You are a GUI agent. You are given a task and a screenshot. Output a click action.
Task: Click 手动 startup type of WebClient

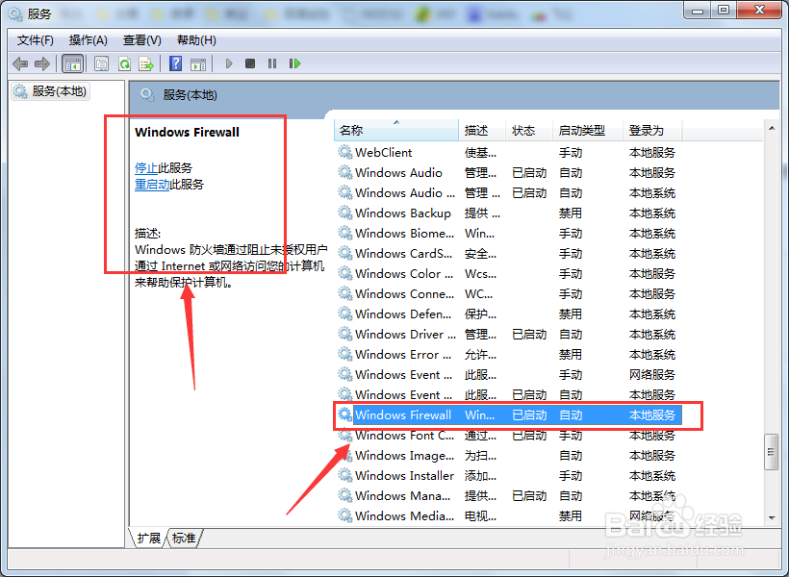pos(571,152)
